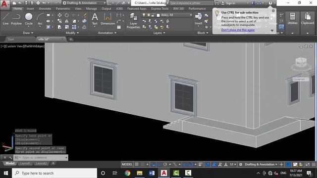Toggle hardware acceleration blue circle icon
Image resolution: width=317 pixels, height=178 pixels.
[x=288, y=165]
